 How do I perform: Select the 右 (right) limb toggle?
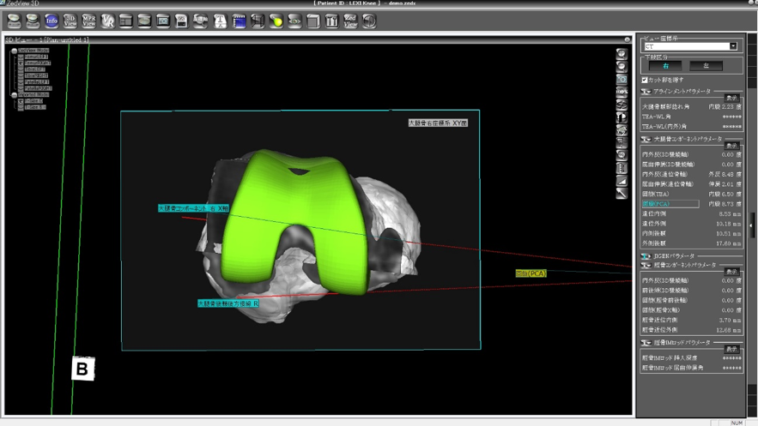coord(665,66)
